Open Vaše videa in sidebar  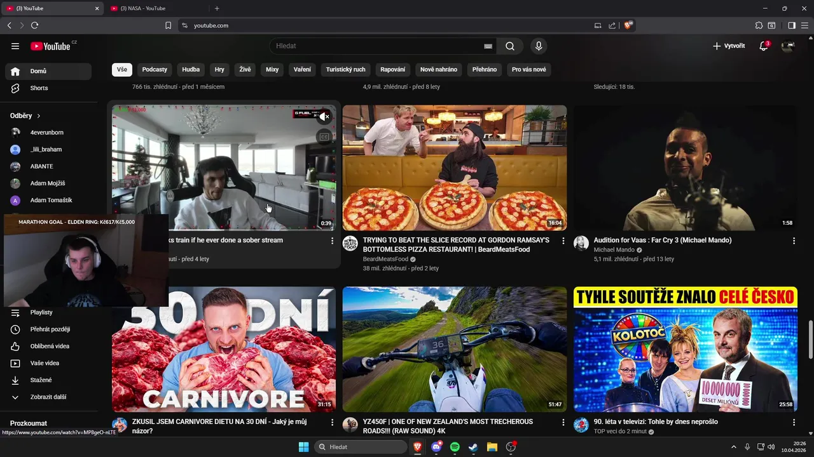[48, 363]
